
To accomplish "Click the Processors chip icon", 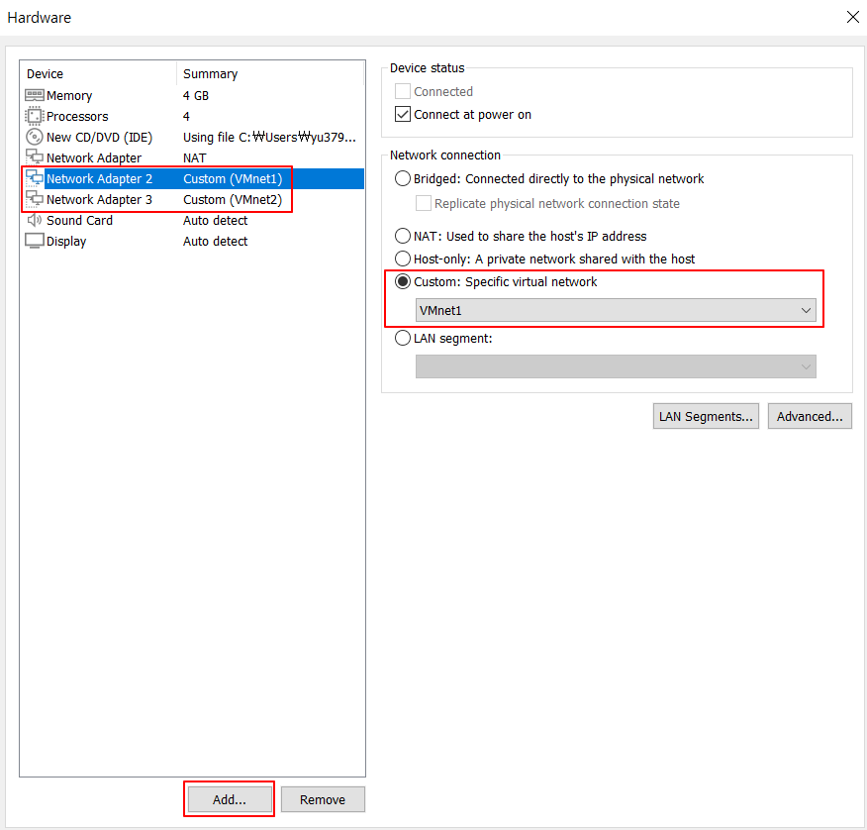I will 35,116.
